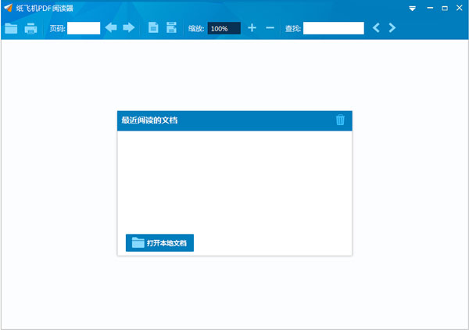This screenshot has width=469, height=330.
Task: Focus the 页码 page number field
Action: click(84, 28)
